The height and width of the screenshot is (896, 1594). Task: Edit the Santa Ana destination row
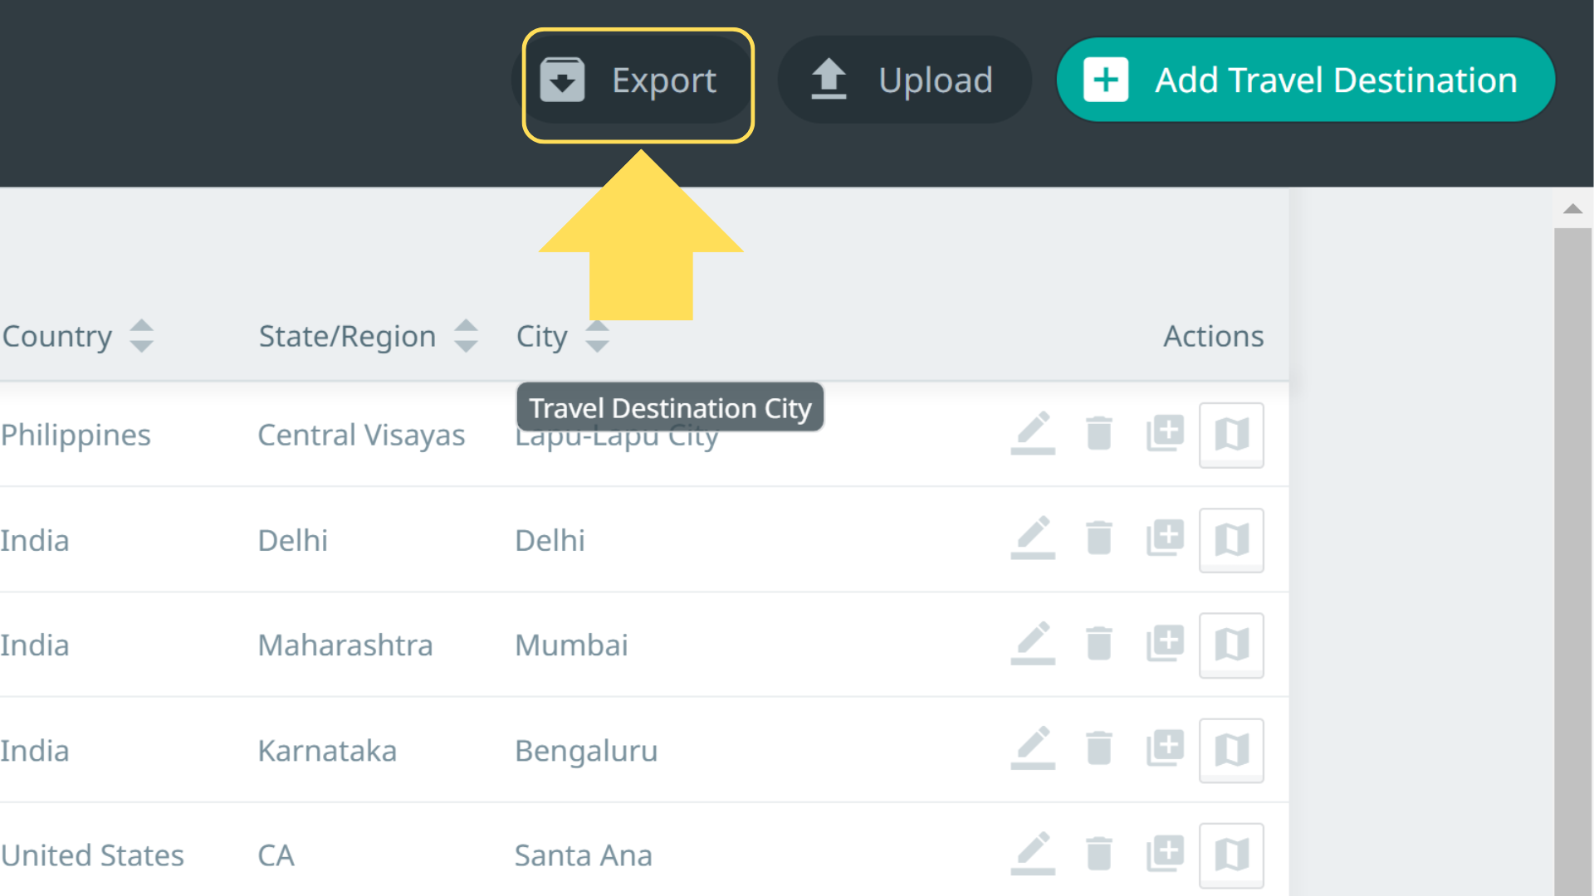click(x=1032, y=854)
